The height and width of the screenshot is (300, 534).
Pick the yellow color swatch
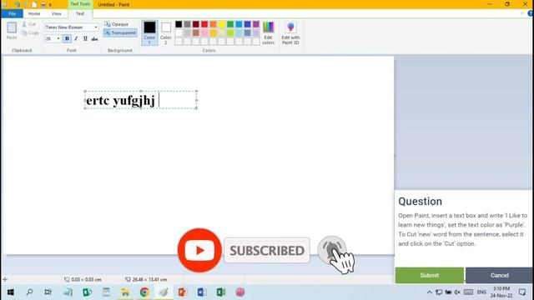[222, 24]
